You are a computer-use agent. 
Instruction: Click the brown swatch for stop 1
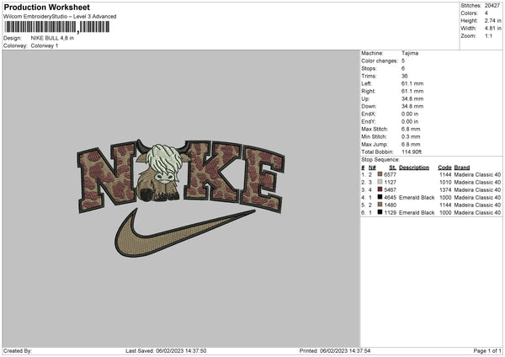click(x=380, y=174)
